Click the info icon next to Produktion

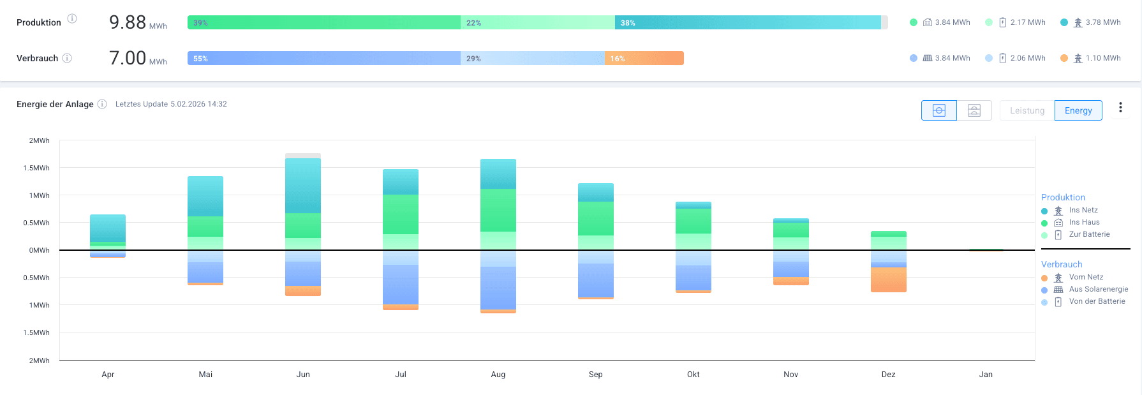pyautogui.click(x=72, y=19)
